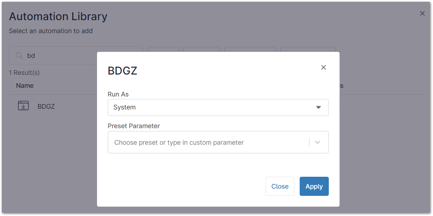Click the Close button
The image size is (433, 216).
(x=280, y=186)
